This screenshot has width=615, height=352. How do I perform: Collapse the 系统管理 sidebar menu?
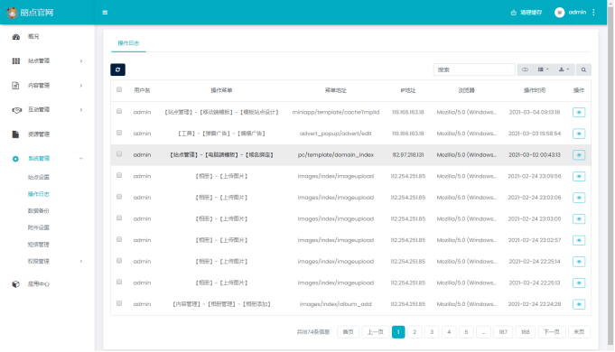[47, 159]
